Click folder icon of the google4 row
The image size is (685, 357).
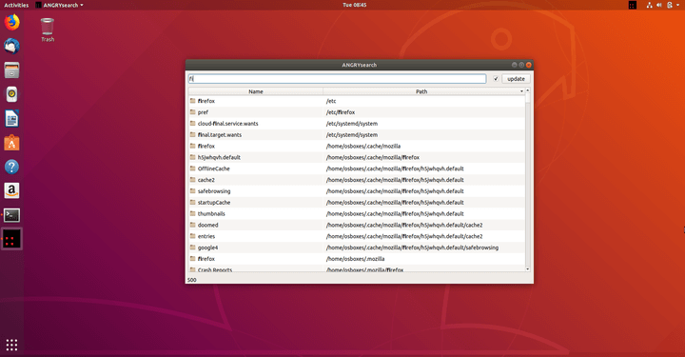[x=192, y=248]
